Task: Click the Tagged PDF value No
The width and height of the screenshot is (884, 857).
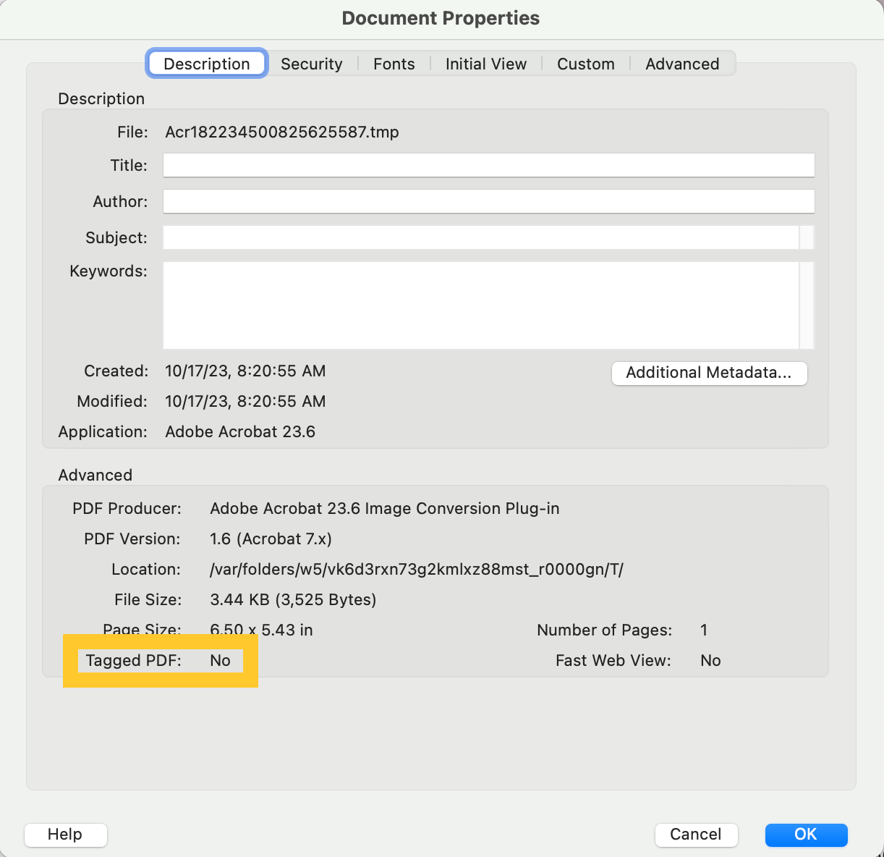Action: (220, 660)
